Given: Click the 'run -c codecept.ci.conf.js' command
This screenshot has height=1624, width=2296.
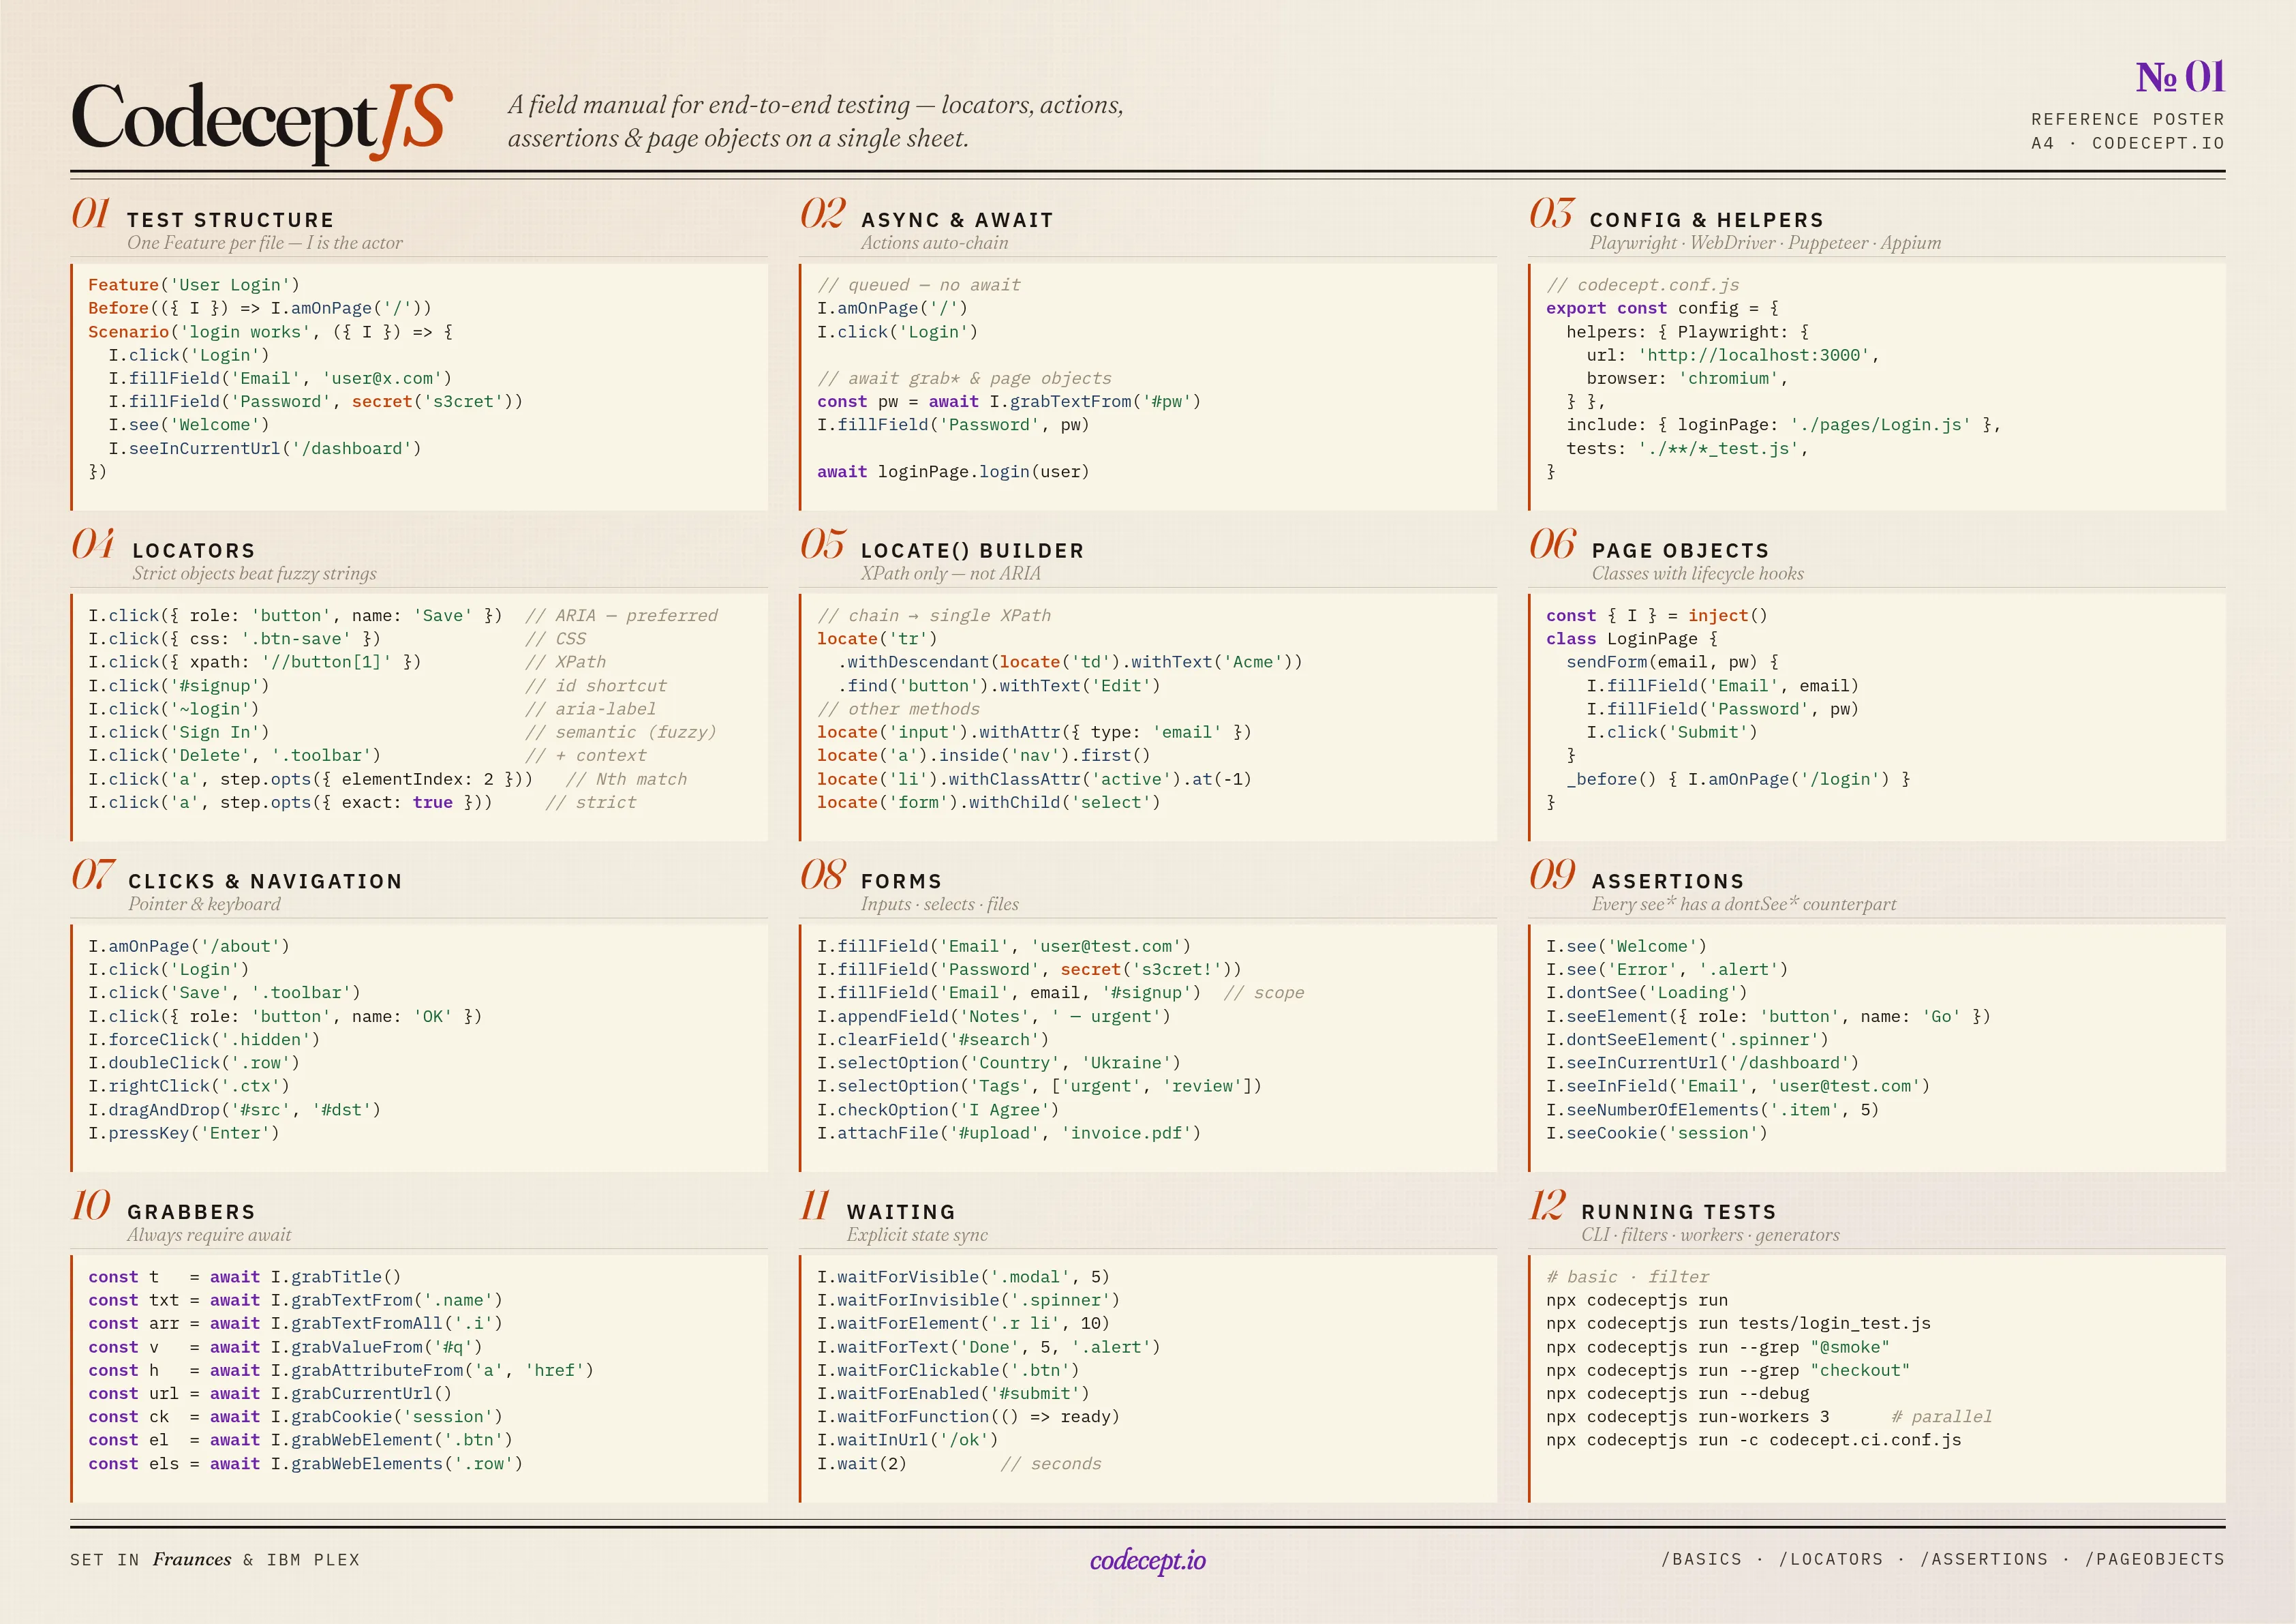Looking at the screenshot, I should point(1754,1440).
